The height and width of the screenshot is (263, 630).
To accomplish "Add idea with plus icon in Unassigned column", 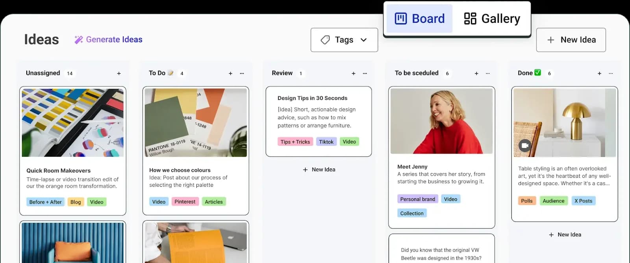I will pyautogui.click(x=119, y=73).
